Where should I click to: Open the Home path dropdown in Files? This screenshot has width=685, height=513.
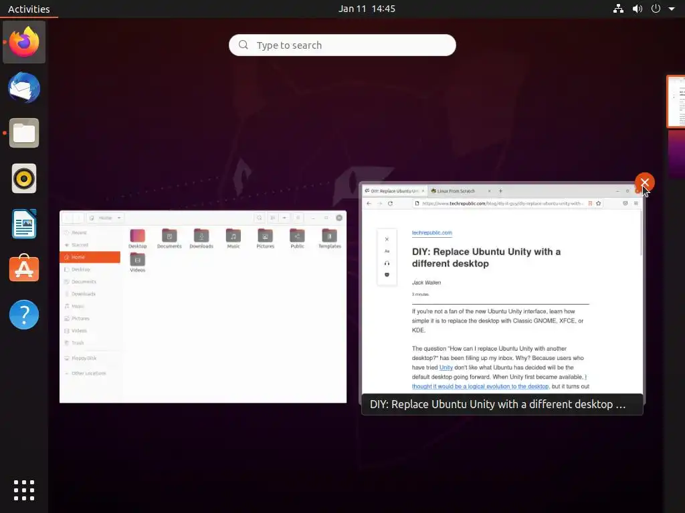pyautogui.click(x=105, y=218)
